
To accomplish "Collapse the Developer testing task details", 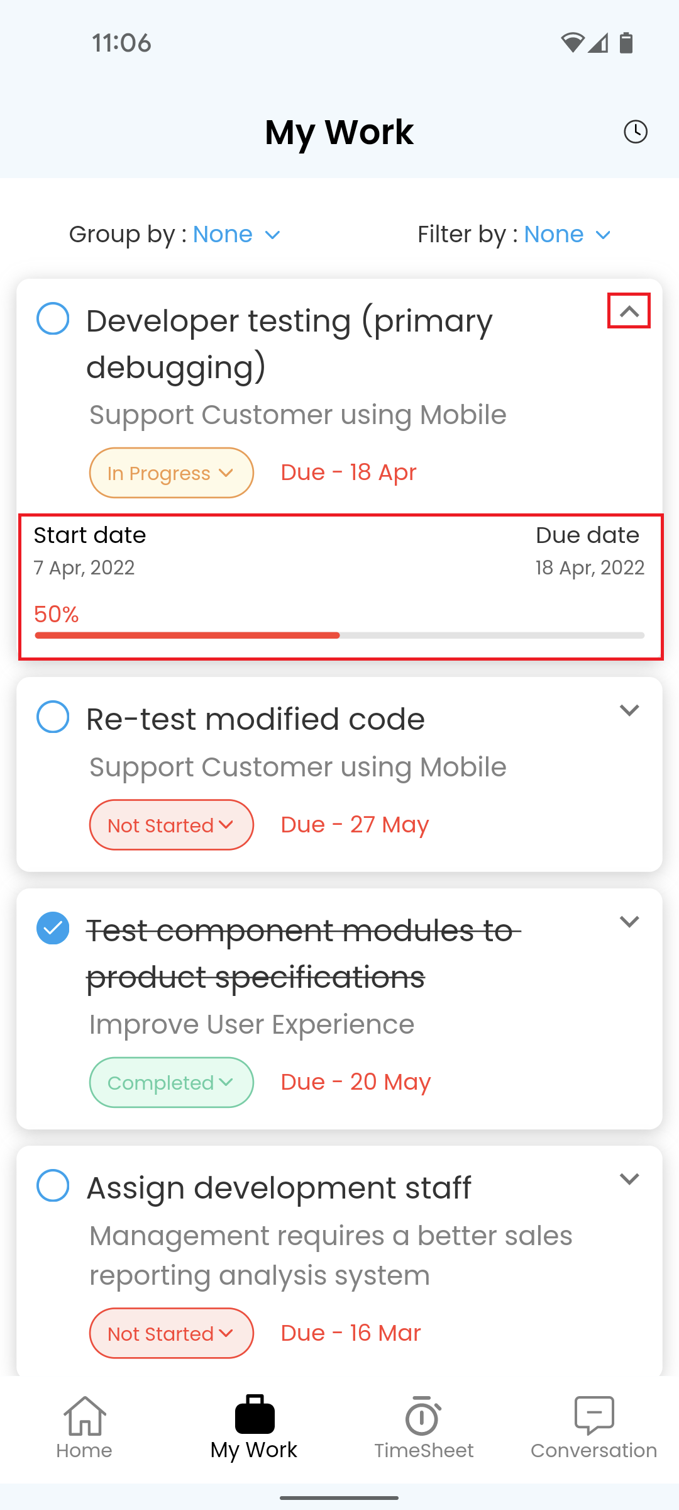I will [629, 311].
